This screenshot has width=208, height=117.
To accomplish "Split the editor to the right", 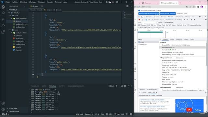I will point(127,6).
